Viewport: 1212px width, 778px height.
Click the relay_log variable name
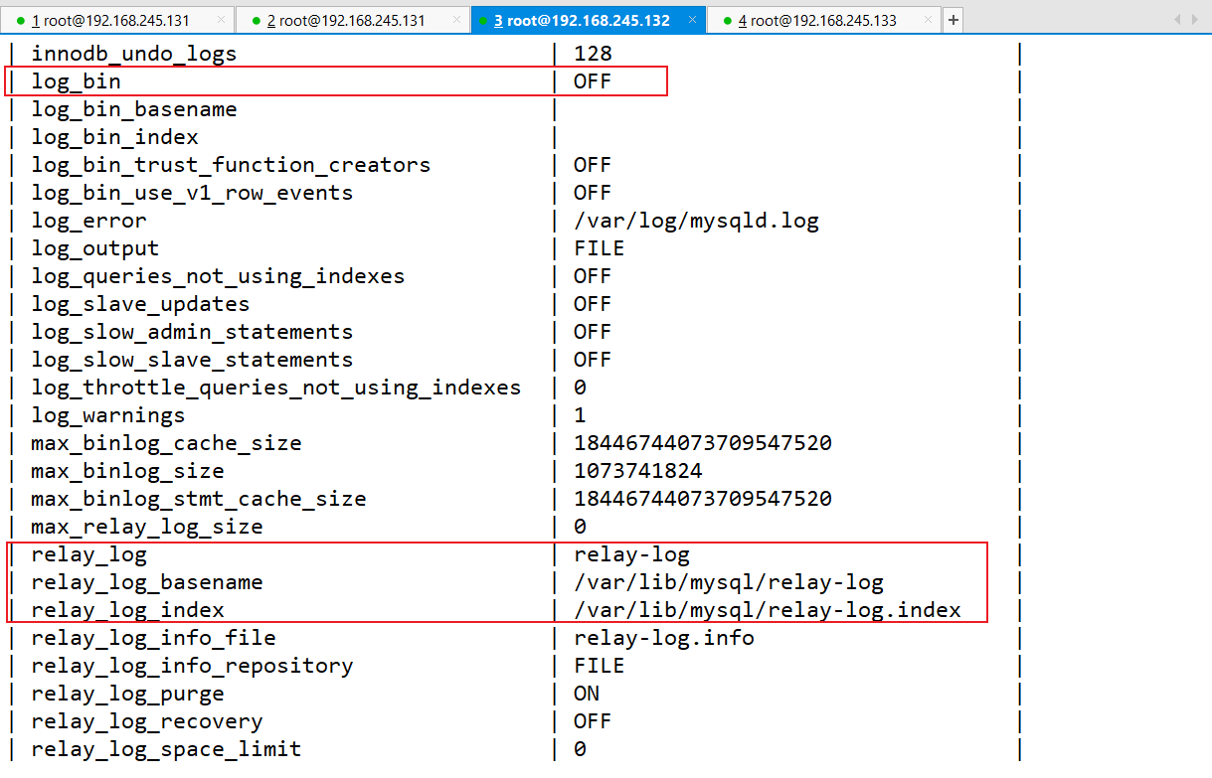point(88,554)
